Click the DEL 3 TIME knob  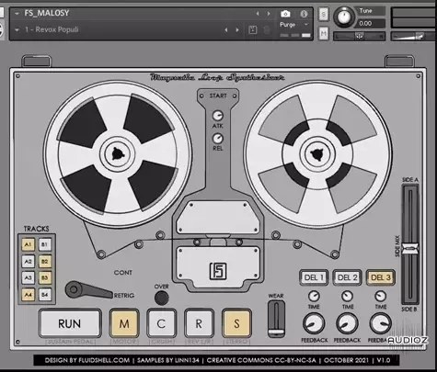[381, 296]
